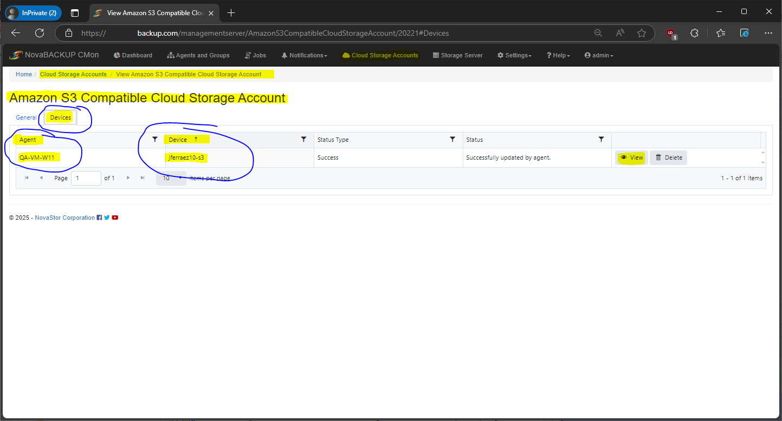Click View button for jferraez10-s3
This screenshot has width=782, height=421.
632,157
